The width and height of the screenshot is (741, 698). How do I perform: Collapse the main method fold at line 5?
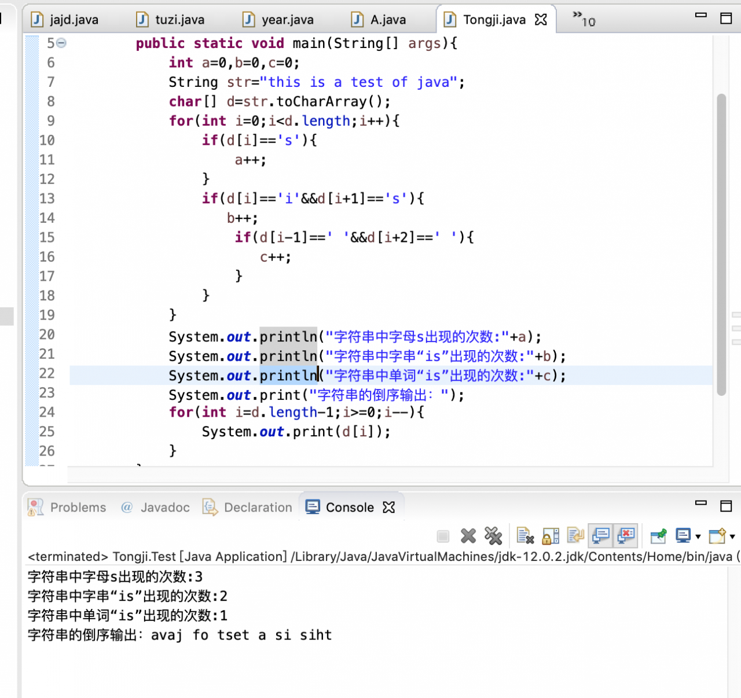coord(61,43)
